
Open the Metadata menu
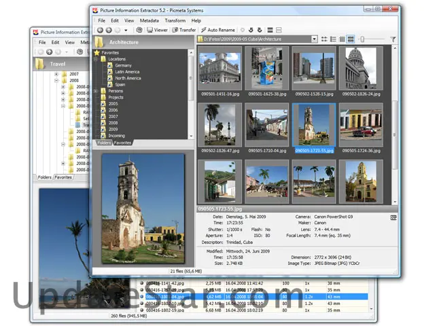pyautogui.click(x=150, y=21)
